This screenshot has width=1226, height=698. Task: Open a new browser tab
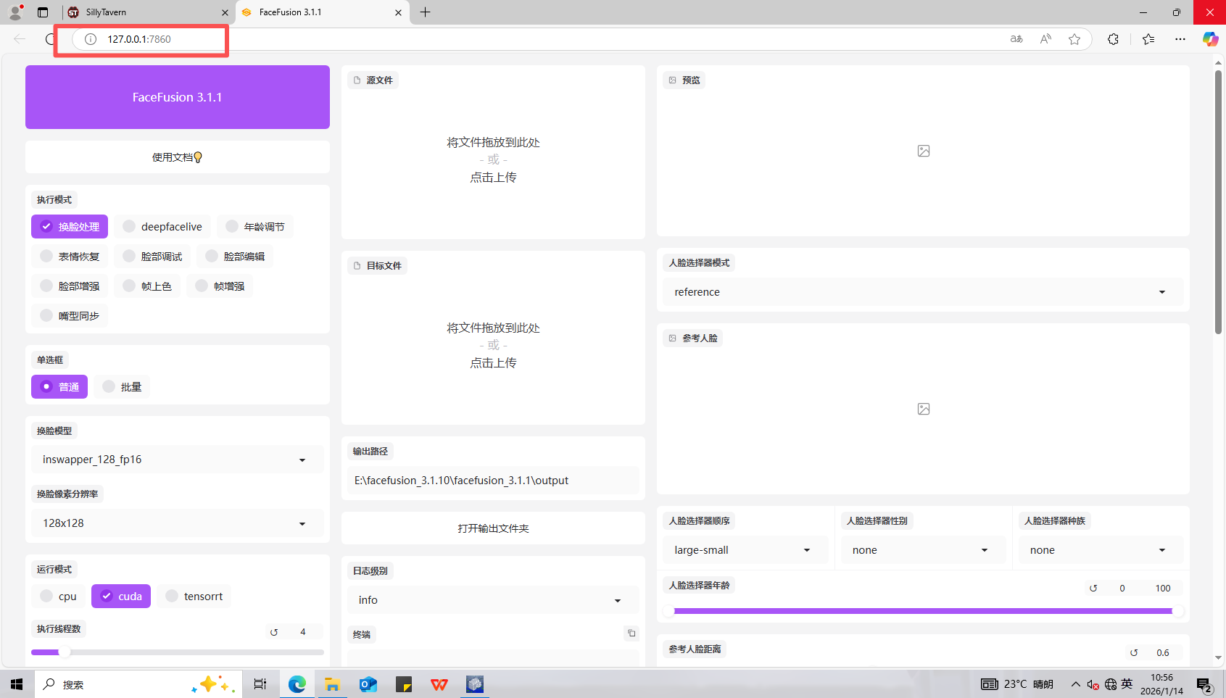[425, 12]
